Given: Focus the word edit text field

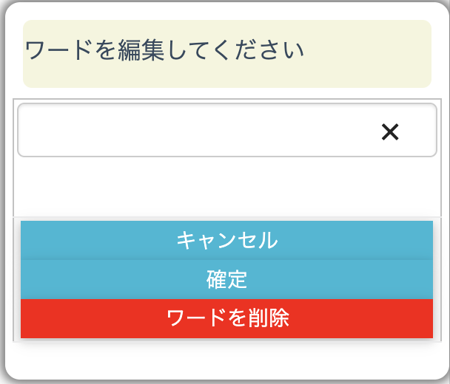Looking at the screenshot, I should pos(192,131).
